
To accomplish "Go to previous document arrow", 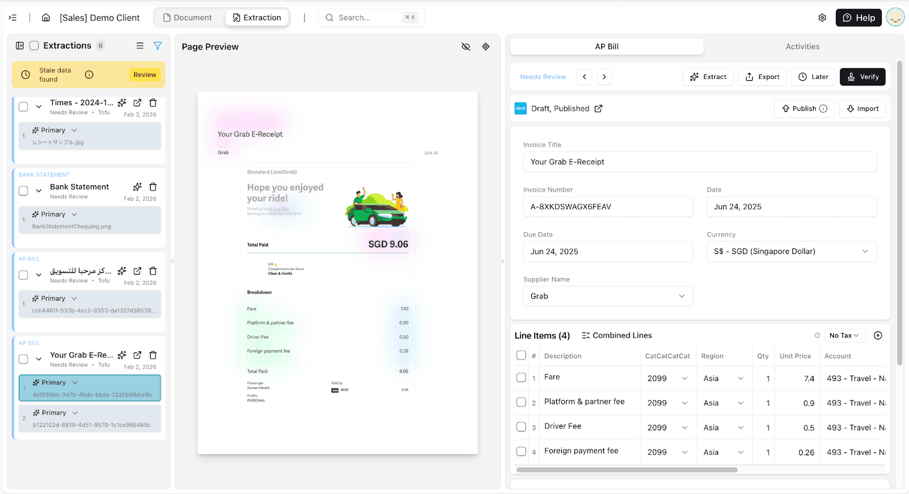I will [585, 77].
